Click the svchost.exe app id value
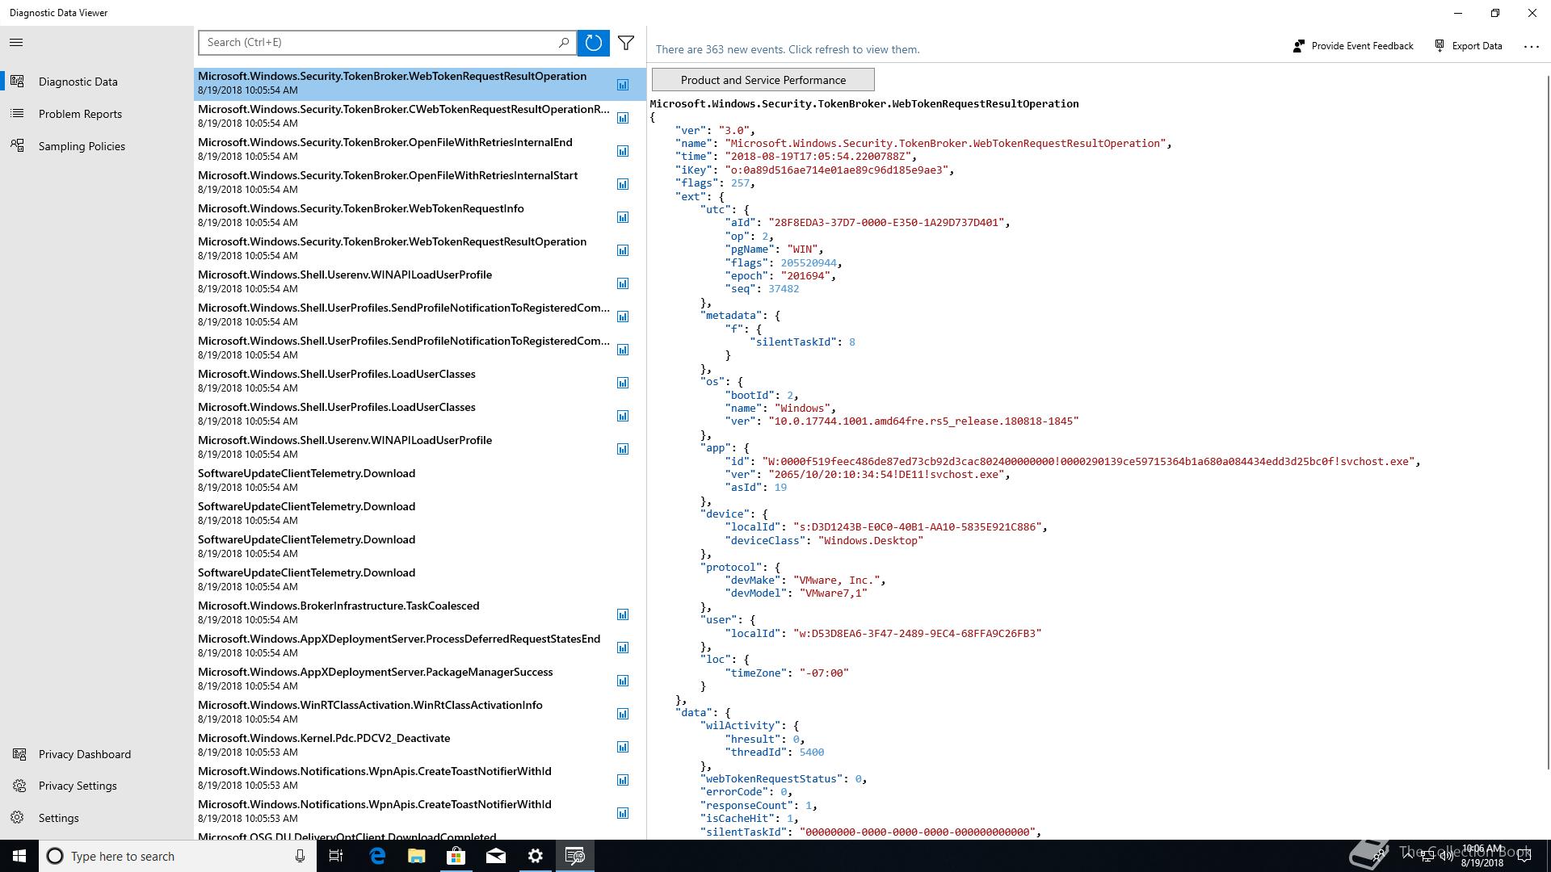 pos(1090,462)
